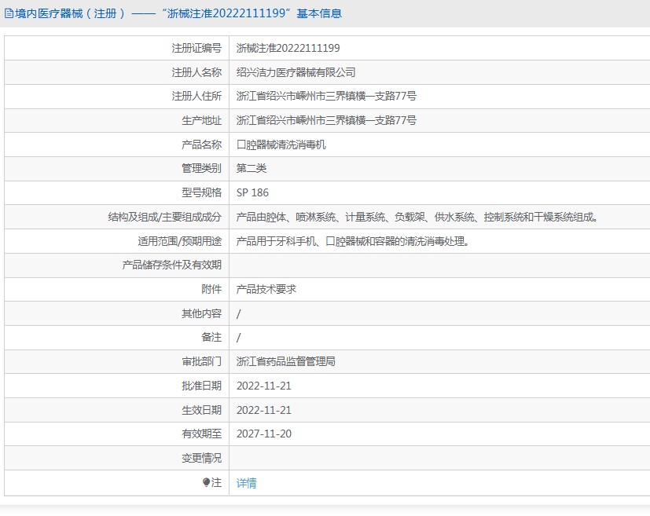Click the 审批部门 label
This screenshot has width=650, height=516.
point(201,361)
